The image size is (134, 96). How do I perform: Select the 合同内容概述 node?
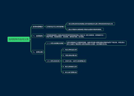pos(38,27)
